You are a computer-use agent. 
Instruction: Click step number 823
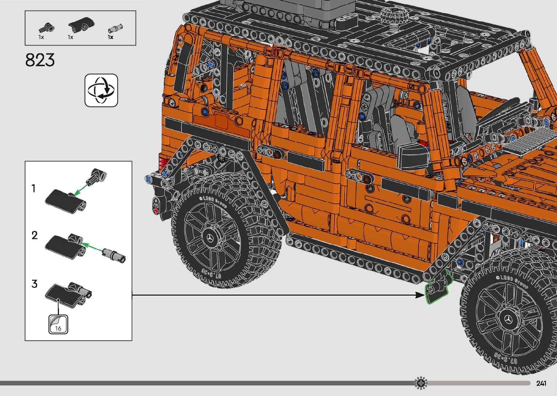click(40, 60)
